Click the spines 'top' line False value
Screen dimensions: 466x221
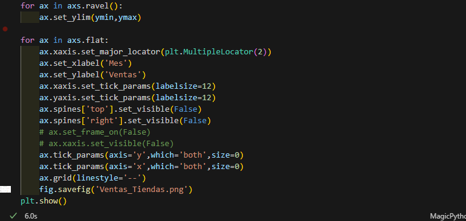(x=186, y=109)
